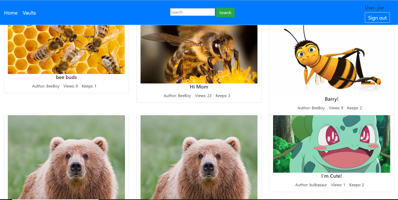The width and height of the screenshot is (398, 200).
Task: Go to the Home page link
Action: [x=11, y=13]
